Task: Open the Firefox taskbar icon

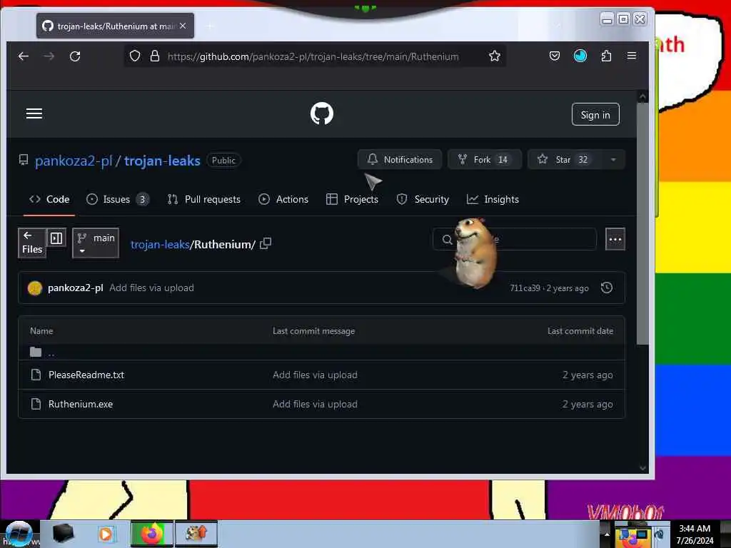Action: pos(151,534)
